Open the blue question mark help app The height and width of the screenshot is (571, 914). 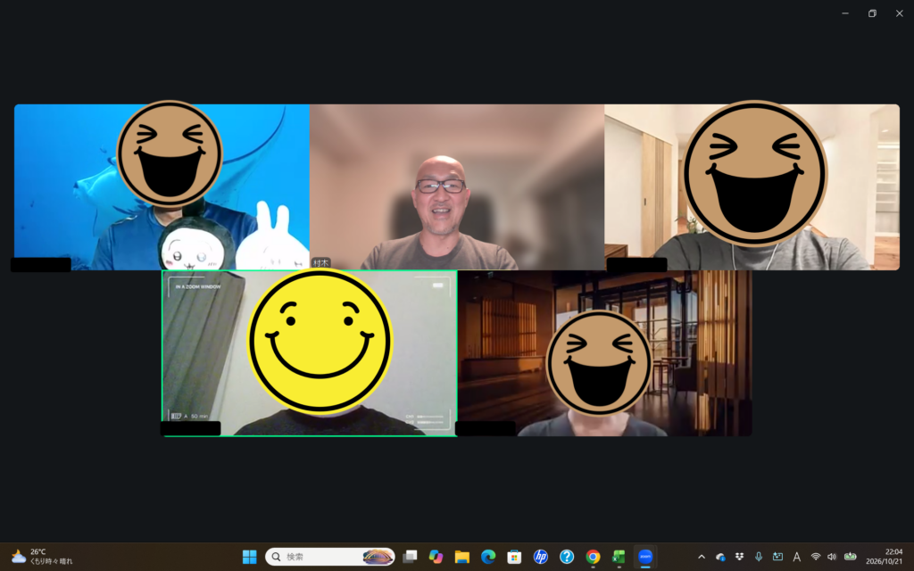(567, 557)
